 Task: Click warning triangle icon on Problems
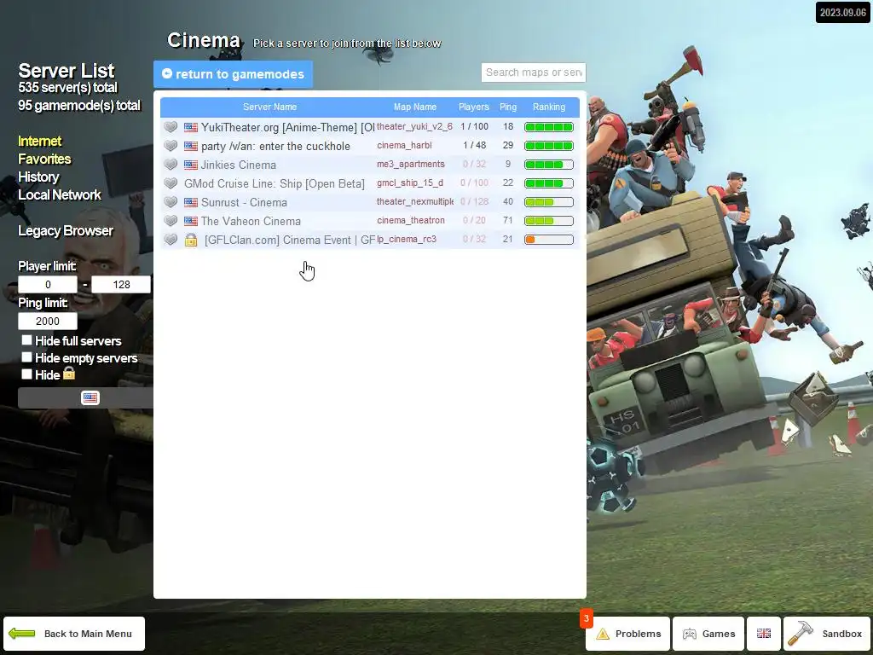(603, 634)
